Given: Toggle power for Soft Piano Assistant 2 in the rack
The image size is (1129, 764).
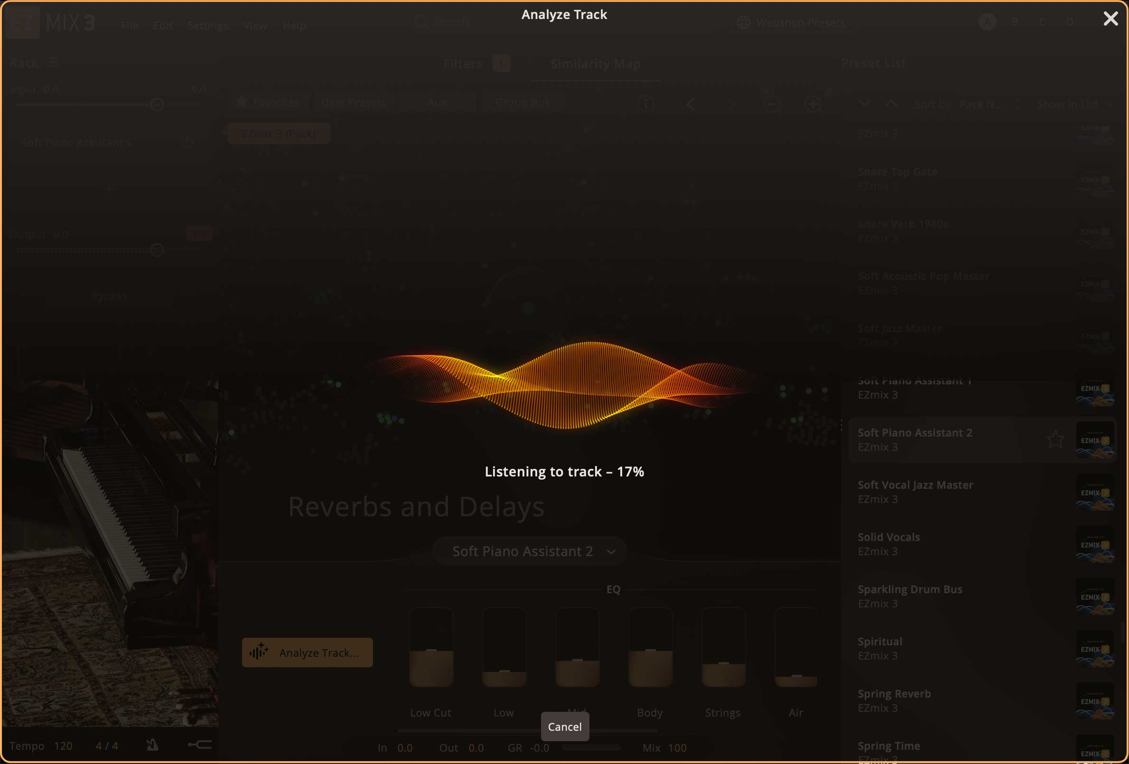Looking at the screenshot, I should 187,142.
